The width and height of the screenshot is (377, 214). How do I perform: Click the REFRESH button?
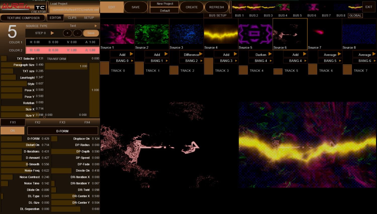(x=216, y=7)
